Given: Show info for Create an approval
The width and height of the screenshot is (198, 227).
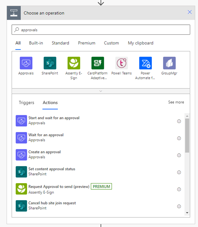Looking at the screenshot, I should [179, 155].
